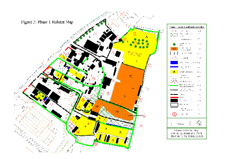The image size is (226, 159).
Task: Click the Metres scale bar label
Action: [181, 124]
